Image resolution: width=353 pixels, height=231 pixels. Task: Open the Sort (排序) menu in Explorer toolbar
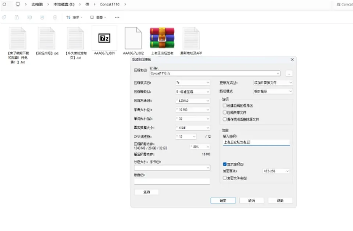click(x=74, y=17)
